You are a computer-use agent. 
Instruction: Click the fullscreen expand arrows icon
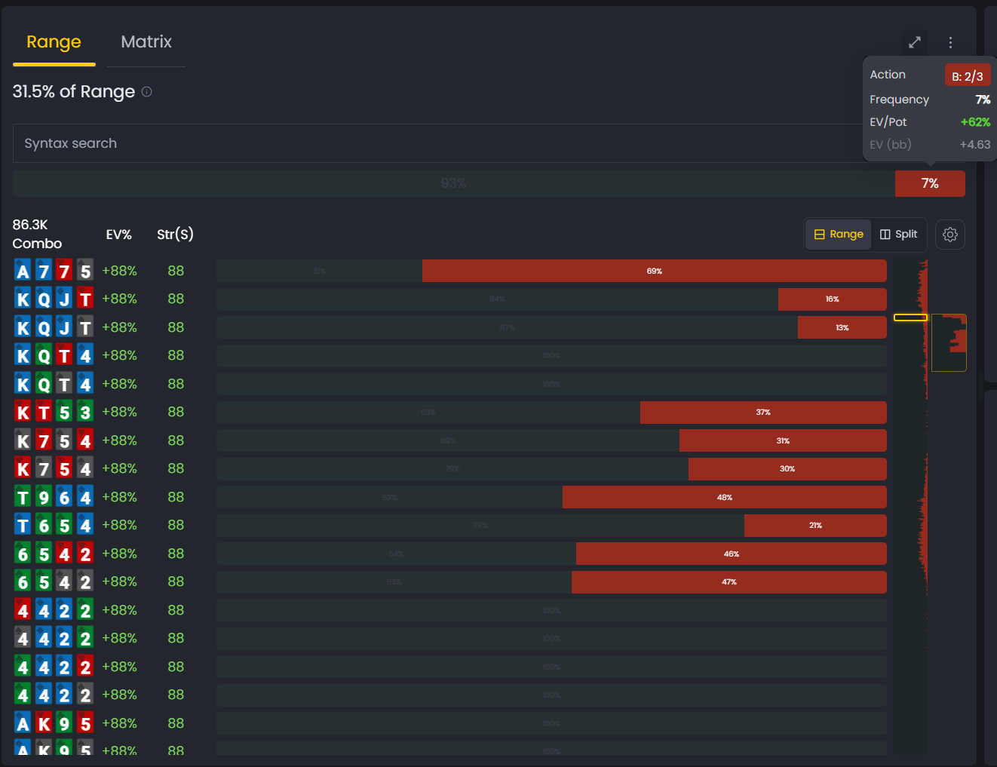[x=914, y=42]
